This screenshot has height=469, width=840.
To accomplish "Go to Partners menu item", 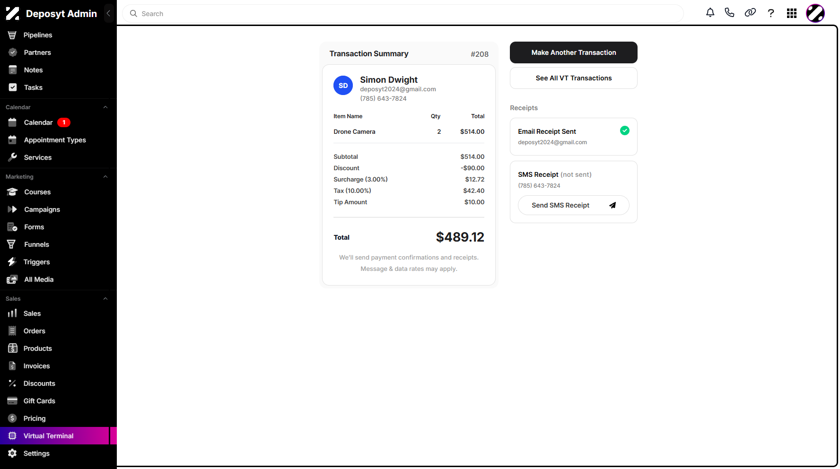I will tap(54, 52).
